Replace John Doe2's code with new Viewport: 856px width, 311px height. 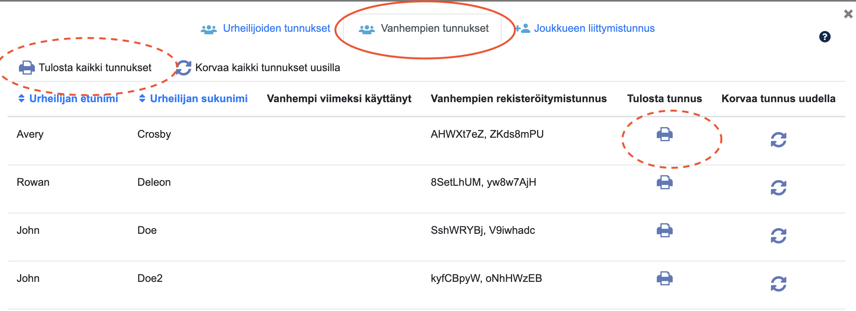click(x=778, y=284)
